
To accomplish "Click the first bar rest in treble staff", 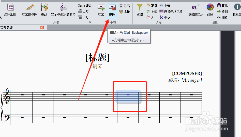I will click(22, 95).
